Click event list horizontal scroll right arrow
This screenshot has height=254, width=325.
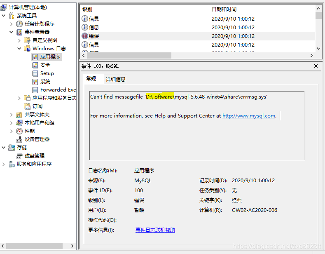pos(312,55)
